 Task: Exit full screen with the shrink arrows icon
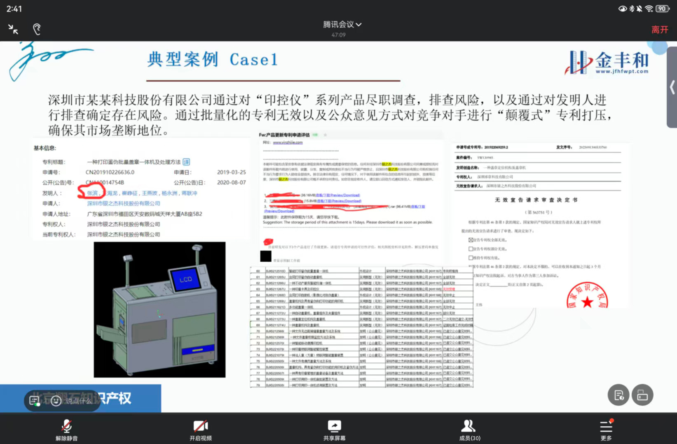(13, 29)
